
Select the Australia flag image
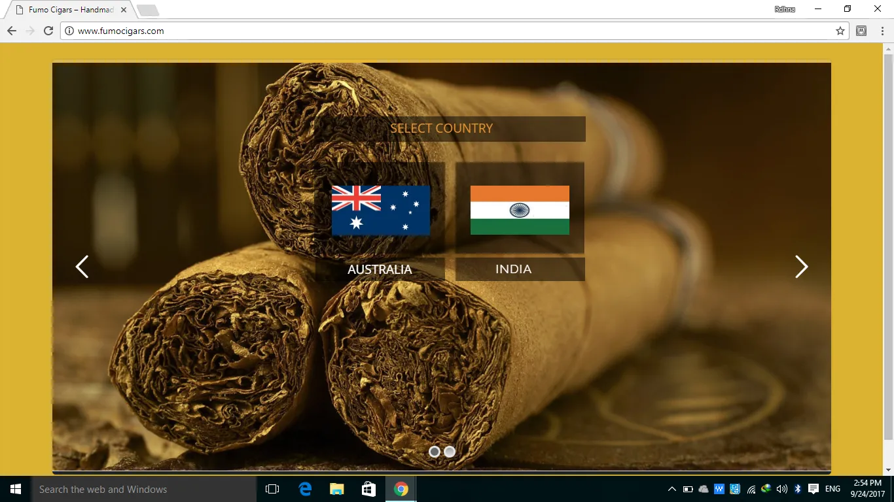(380, 210)
